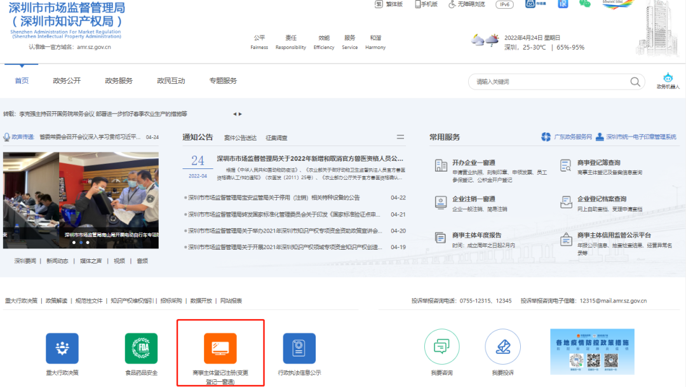Open the 政务服务 navigation menu
This screenshot has height=387, width=686.
119,81
